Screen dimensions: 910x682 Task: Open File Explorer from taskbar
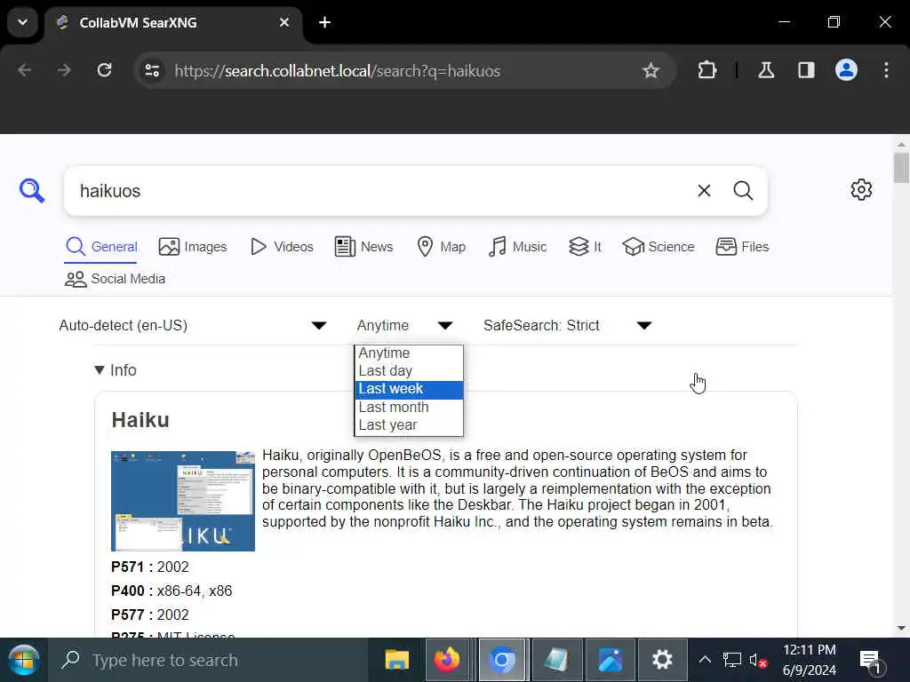coord(397,660)
